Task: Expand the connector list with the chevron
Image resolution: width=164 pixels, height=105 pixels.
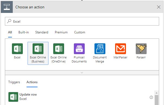Action: pos(82,73)
